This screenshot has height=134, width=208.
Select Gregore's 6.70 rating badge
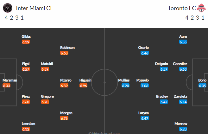point(45,102)
